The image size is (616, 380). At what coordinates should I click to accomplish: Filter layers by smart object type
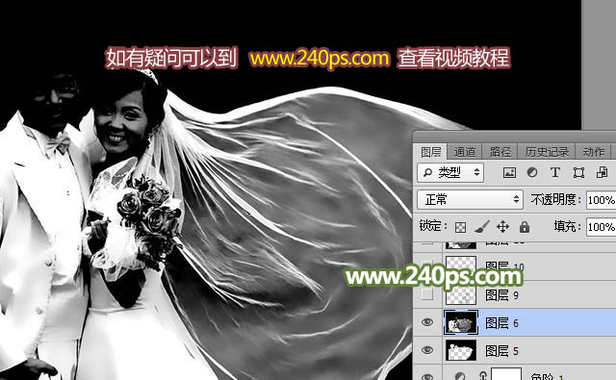click(x=602, y=172)
